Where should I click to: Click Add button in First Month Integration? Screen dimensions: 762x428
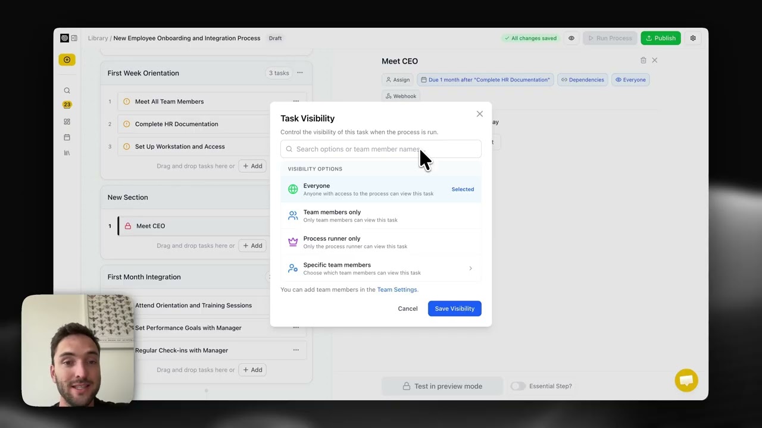coord(252,370)
